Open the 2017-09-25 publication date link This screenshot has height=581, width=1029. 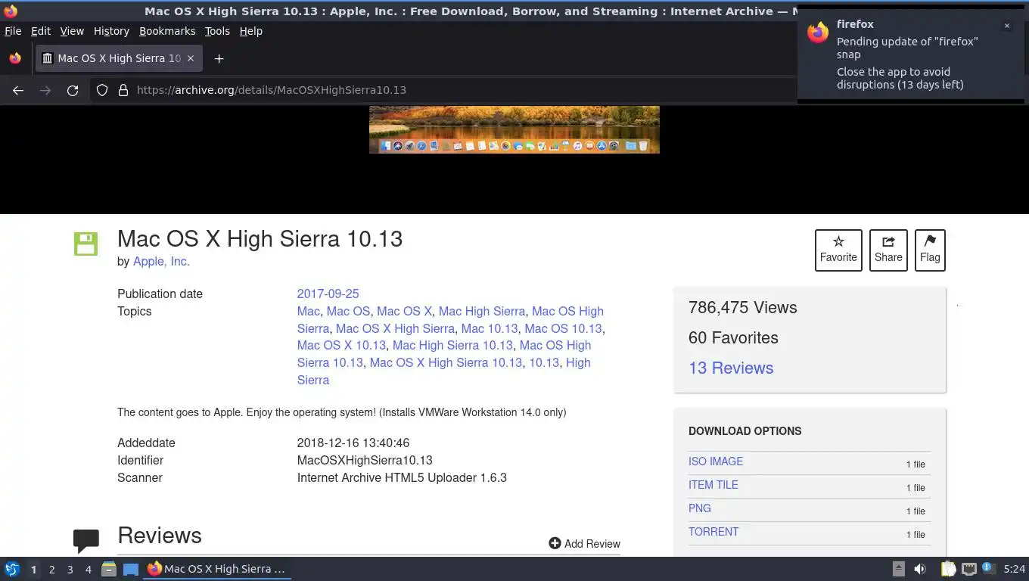[x=328, y=294]
